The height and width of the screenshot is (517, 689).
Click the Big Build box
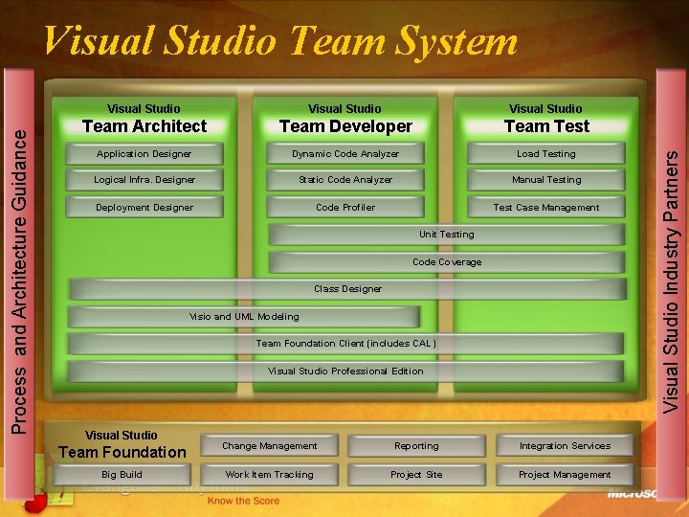coord(122,475)
